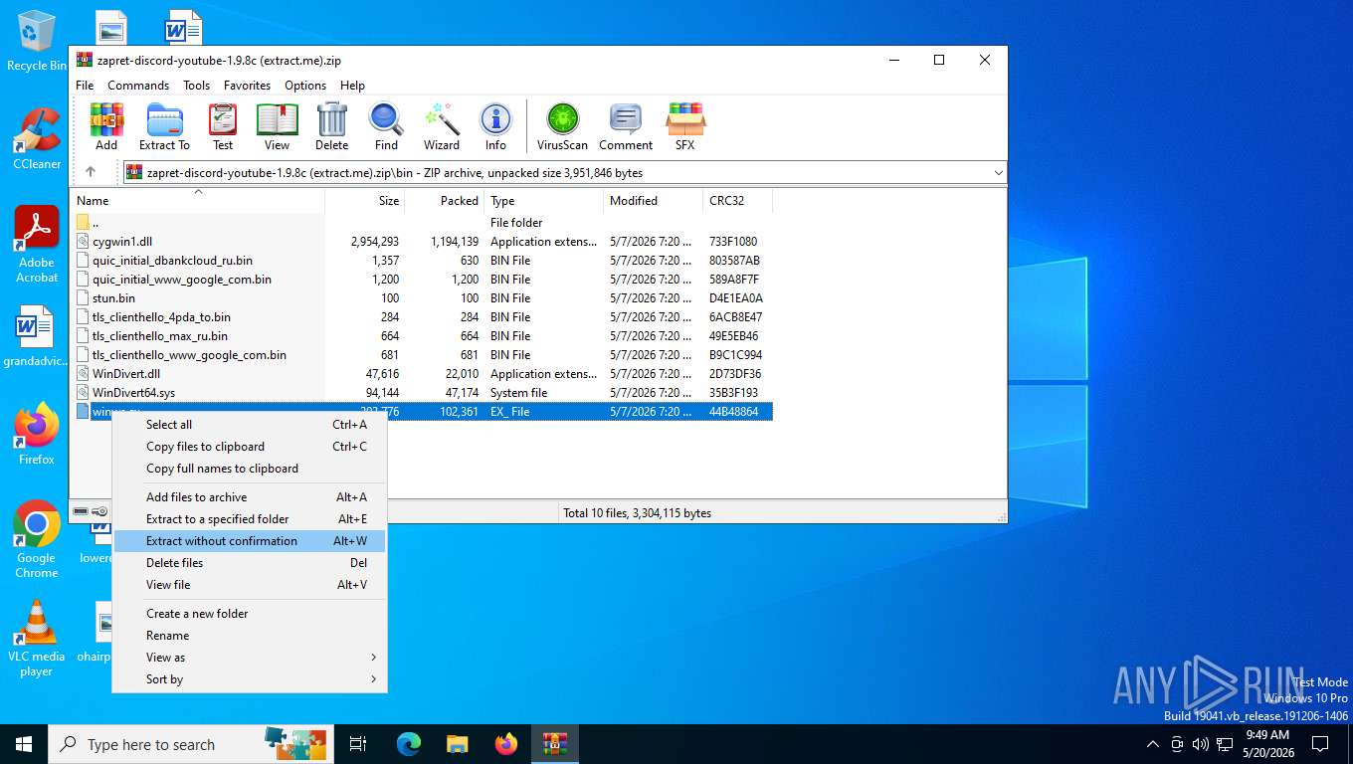
Task: Select tls_clienthello_www_google_com.bin file
Action: click(x=423, y=355)
